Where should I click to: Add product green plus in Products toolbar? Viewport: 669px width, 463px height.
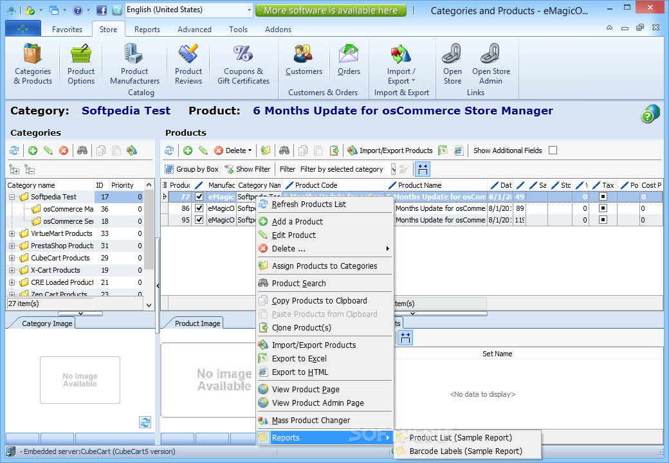tap(188, 150)
